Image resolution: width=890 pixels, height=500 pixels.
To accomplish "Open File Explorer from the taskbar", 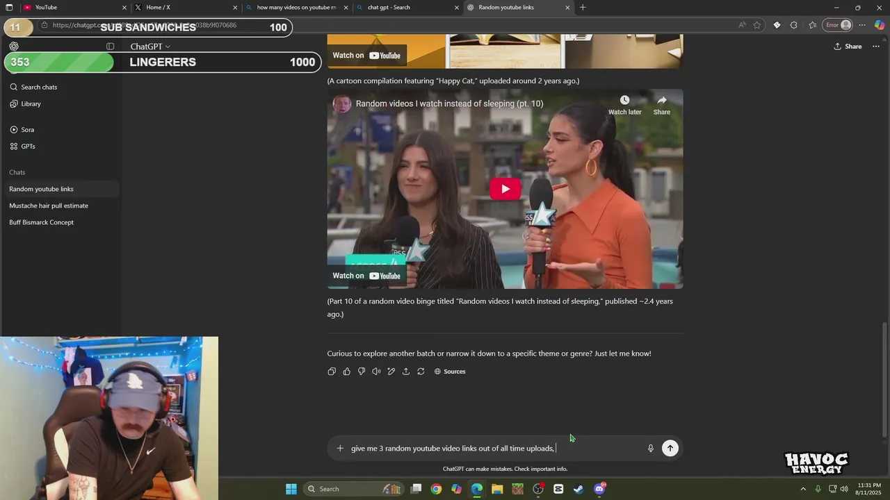I will (497, 489).
